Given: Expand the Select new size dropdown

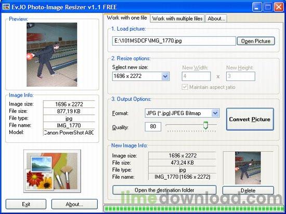Looking at the screenshot, I should (165, 76).
